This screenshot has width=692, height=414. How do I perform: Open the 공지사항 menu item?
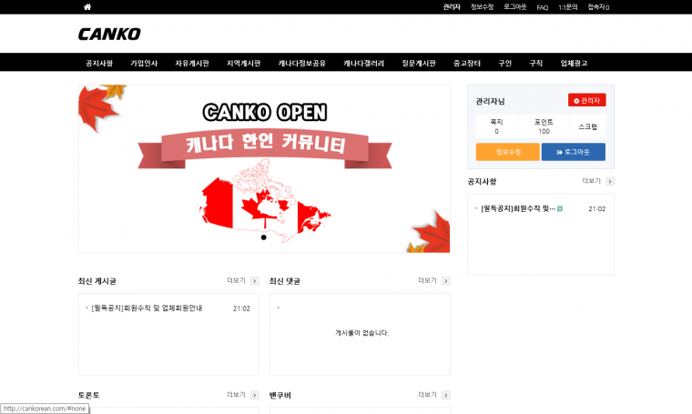click(99, 63)
